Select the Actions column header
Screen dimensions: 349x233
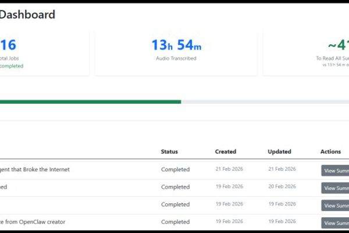pos(330,151)
